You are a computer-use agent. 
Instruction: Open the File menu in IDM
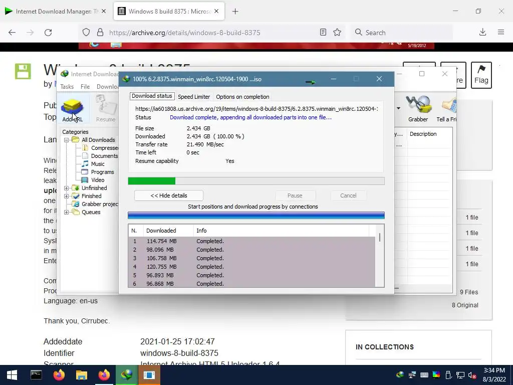(85, 86)
